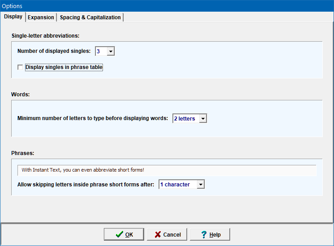The width and height of the screenshot is (334, 246).
Task: Open the Number of displayed singles dropdown arrow
Action: (x=111, y=51)
